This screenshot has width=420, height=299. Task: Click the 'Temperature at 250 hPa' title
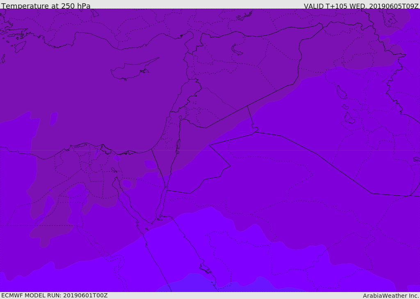pos(46,6)
